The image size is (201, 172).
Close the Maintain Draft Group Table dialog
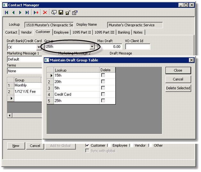tap(191, 60)
